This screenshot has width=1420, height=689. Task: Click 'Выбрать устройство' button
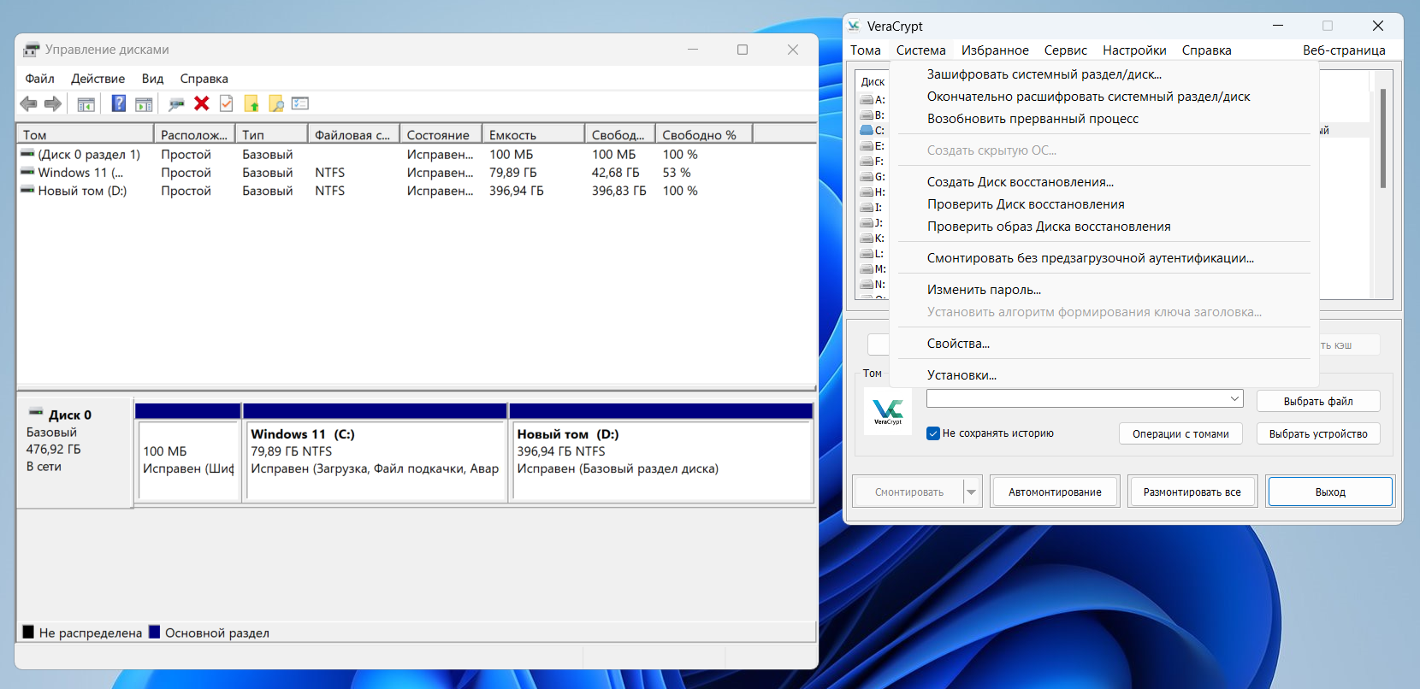pyautogui.click(x=1318, y=434)
